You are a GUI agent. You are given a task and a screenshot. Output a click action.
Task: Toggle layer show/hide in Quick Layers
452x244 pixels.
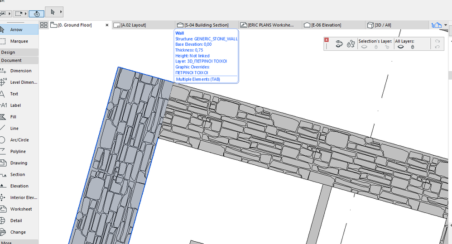pyautogui.click(x=339, y=44)
